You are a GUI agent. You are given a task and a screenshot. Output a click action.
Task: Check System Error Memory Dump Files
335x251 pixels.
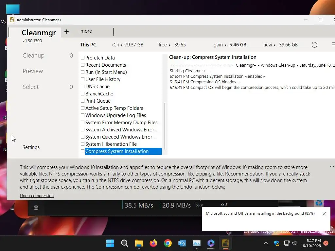82,123
